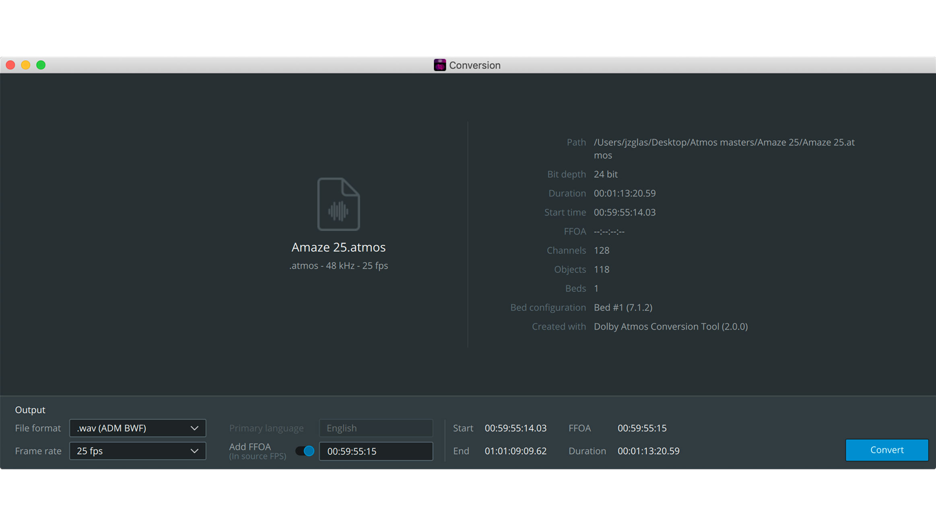This screenshot has height=526, width=936.
Task: Click the English language value
Action: click(x=341, y=428)
